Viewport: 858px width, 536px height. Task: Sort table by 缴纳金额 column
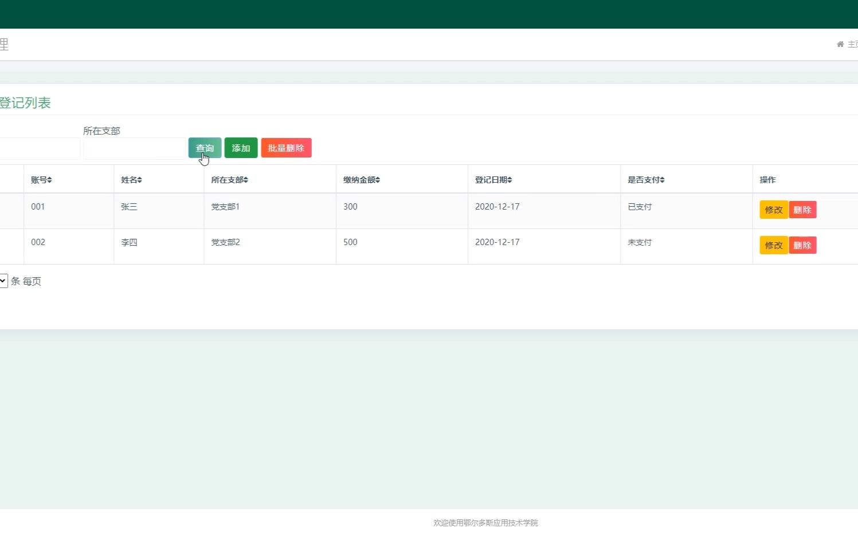point(362,180)
